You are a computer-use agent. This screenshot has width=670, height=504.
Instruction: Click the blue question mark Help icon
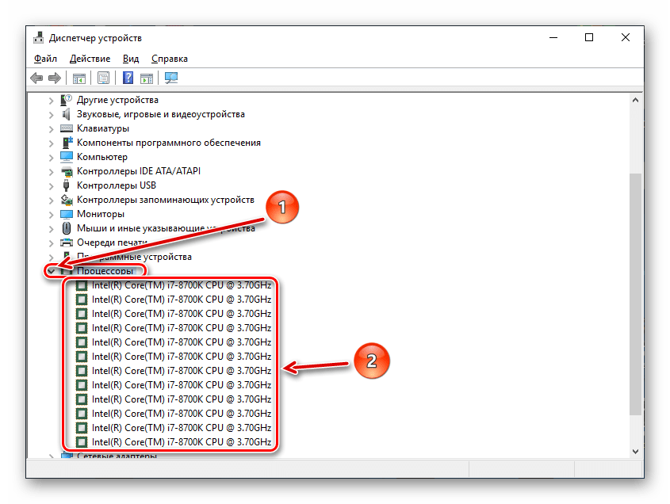click(x=128, y=78)
